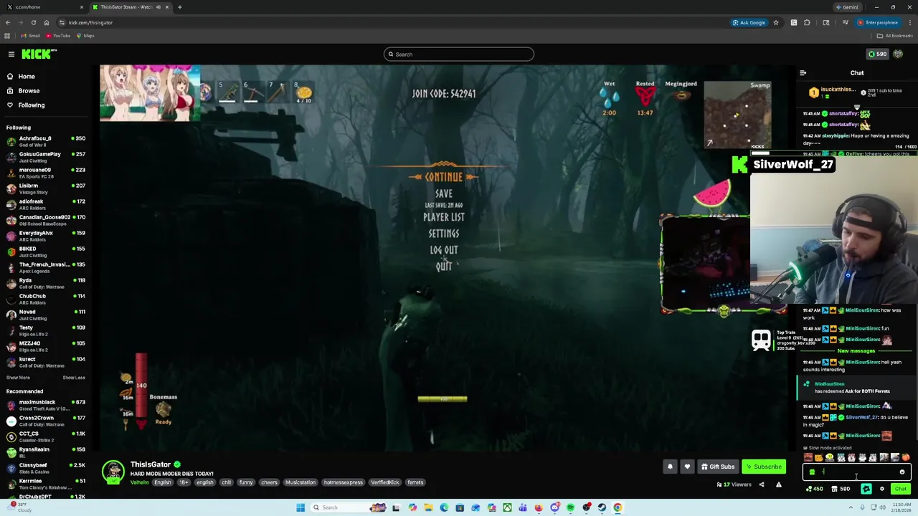Screen dimensions: 918x516
Task: Click the Gift Subs button
Action: (718, 467)
